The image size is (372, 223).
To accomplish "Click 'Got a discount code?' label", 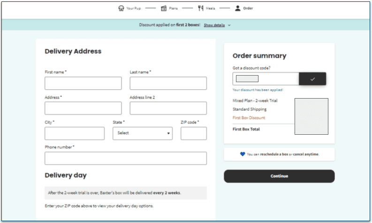I will (x=251, y=68).
